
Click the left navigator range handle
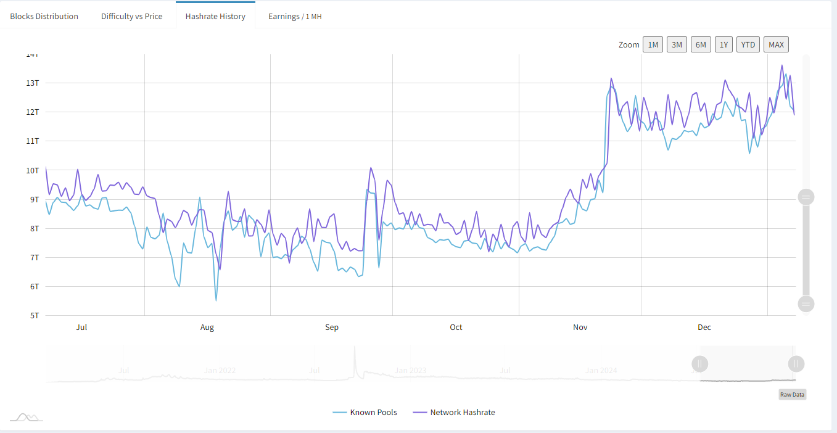tap(700, 364)
